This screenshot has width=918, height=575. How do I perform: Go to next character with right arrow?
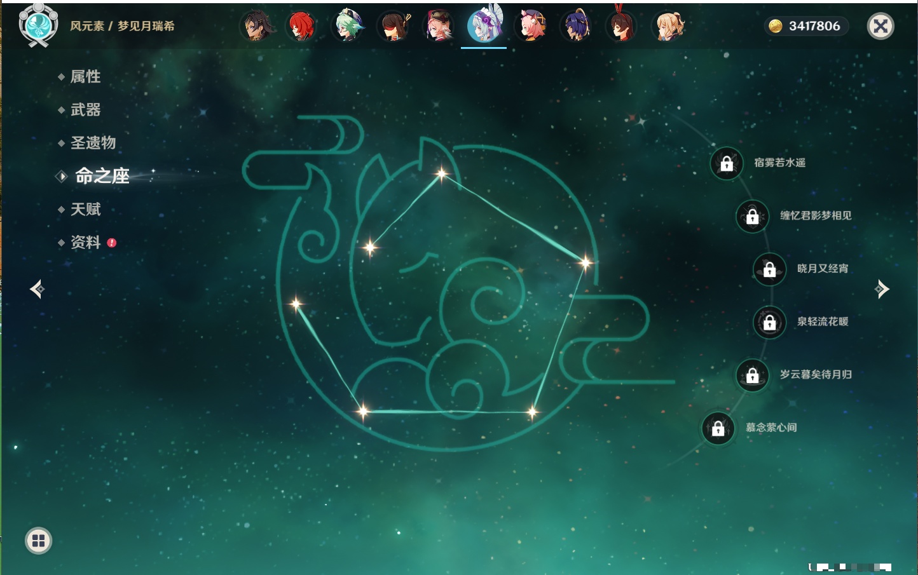[882, 289]
